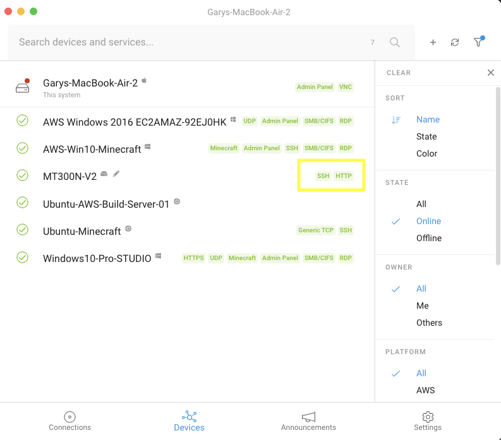Click online status icon for Ubuntu-Minecraft
This screenshot has height=440, width=501.
22,230
